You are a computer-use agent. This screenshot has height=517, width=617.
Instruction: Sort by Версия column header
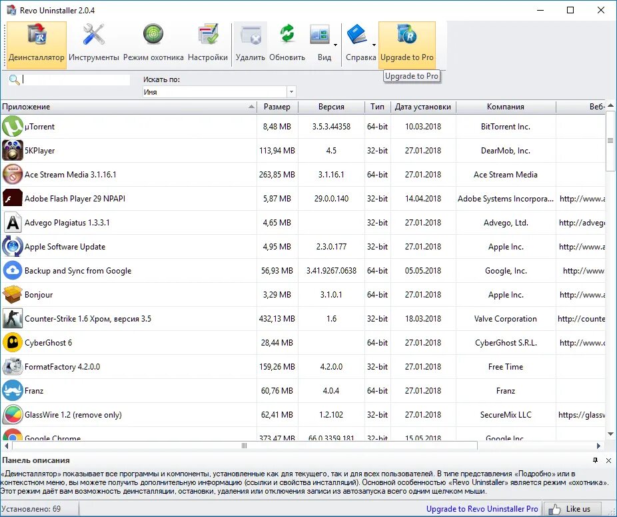tap(331, 107)
